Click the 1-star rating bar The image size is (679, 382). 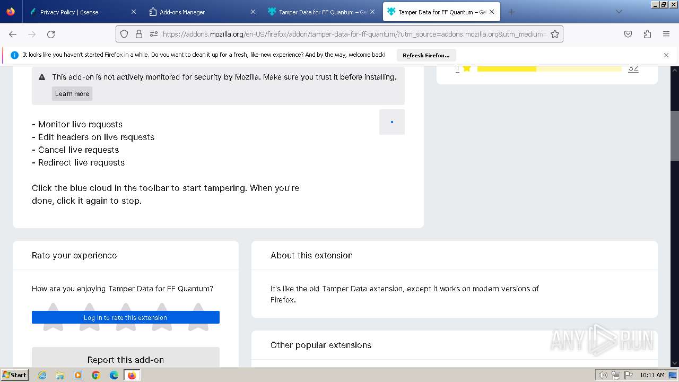(x=550, y=68)
